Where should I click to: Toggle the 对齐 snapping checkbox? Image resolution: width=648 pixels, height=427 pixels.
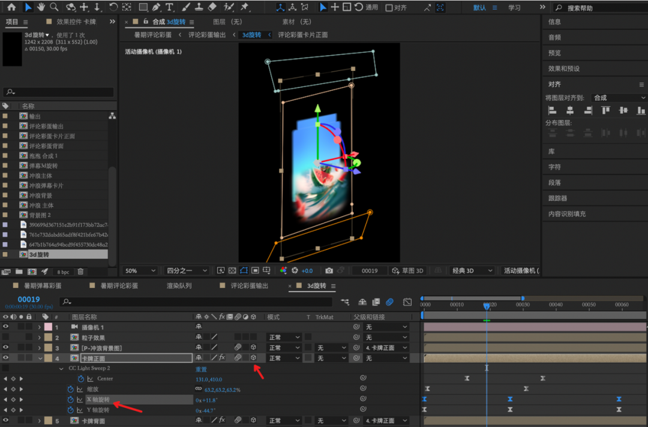click(x=389, y=8)
